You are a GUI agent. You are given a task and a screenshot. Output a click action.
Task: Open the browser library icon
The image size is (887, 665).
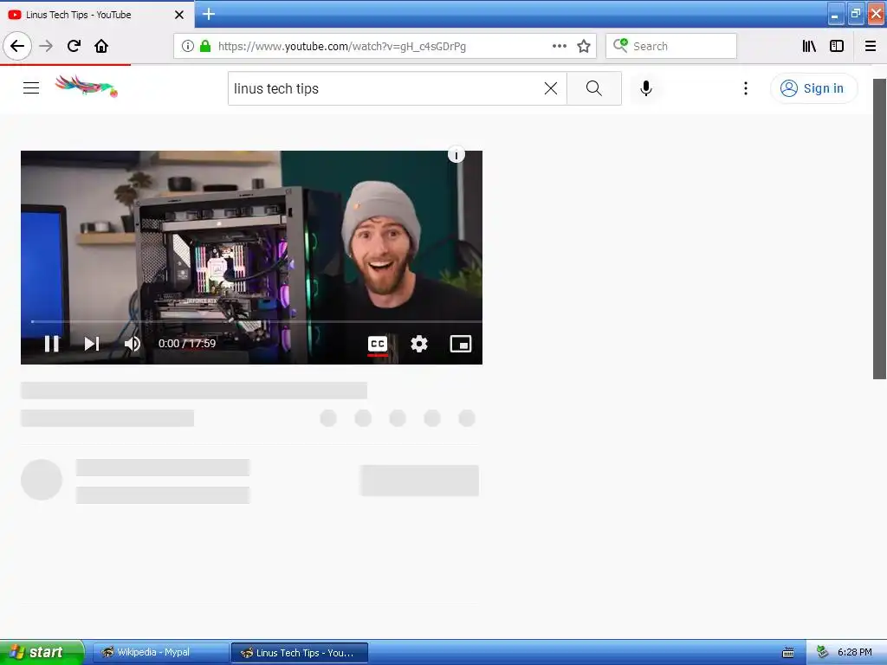point(809,46)
